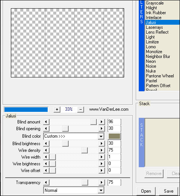
Task: Increase Blind opening with right arrow
Action: pos(102,129)
